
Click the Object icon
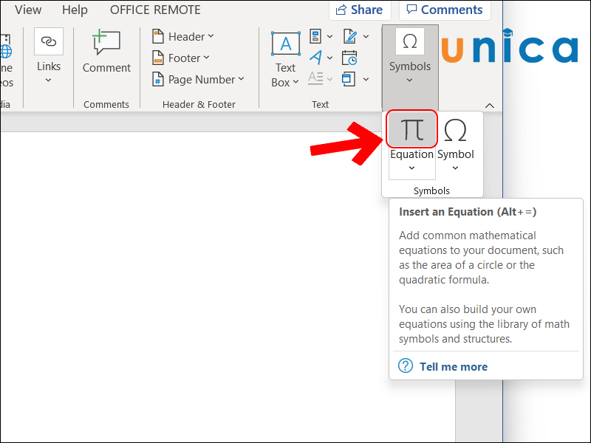[x=349, y=79]
